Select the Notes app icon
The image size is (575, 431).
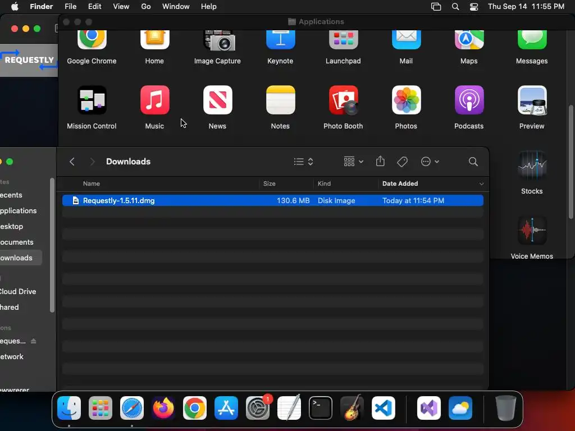point(280,100)
